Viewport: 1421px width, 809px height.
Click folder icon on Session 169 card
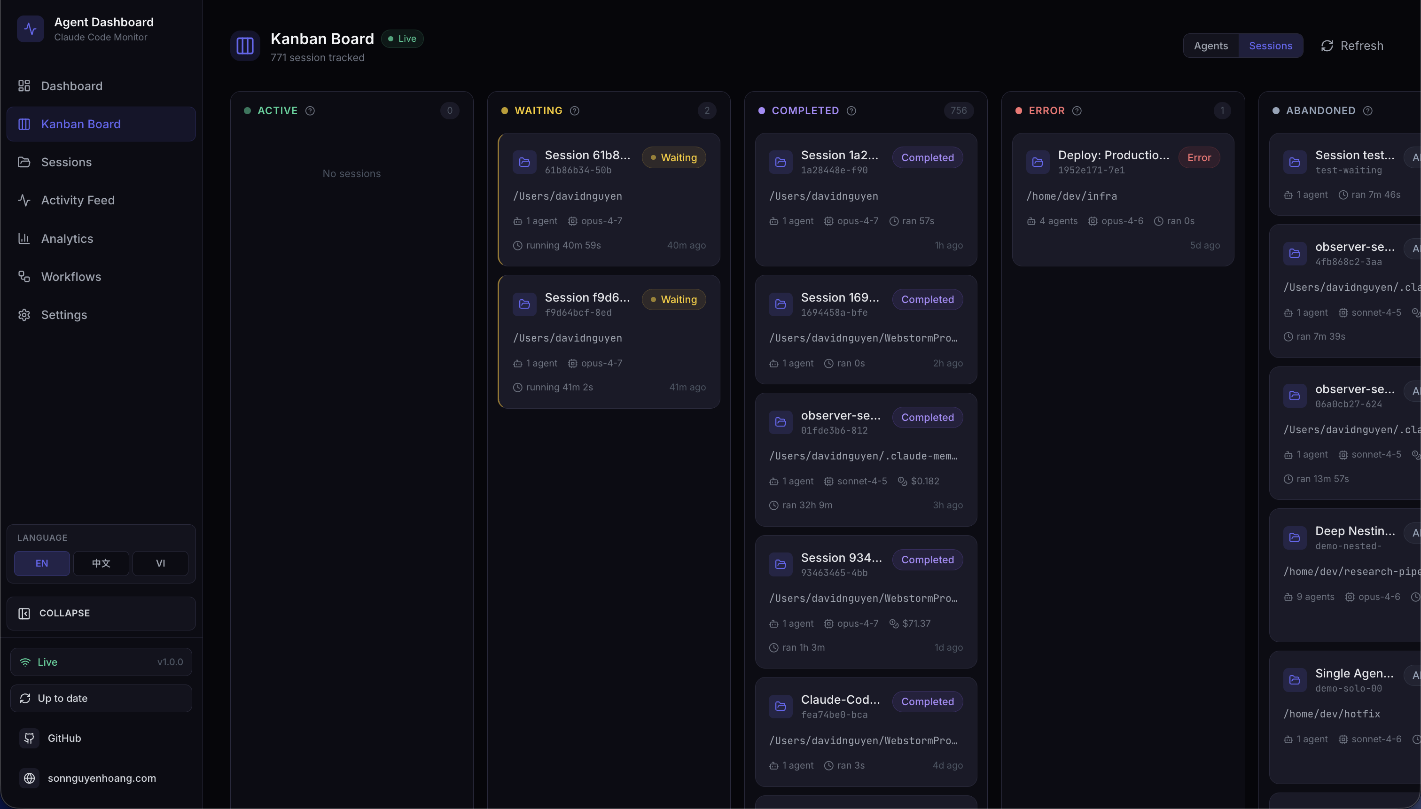[x=781, y=304]
